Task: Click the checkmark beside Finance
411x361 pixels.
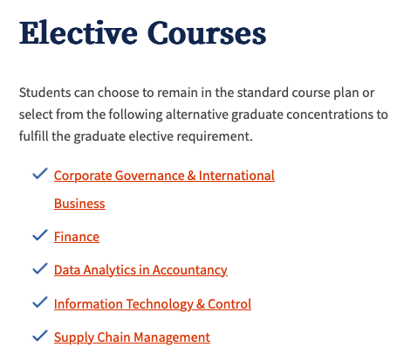Action: click(x=40, y=235)
